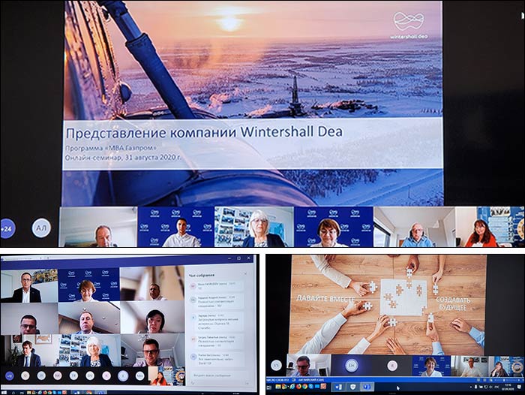Click the slide title 'Представление компании Wintershall Dea'
525x395 pixels.
click(204, 132)
